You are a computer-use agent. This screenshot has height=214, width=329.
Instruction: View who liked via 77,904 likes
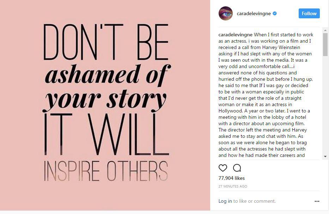tap(231, 178)
